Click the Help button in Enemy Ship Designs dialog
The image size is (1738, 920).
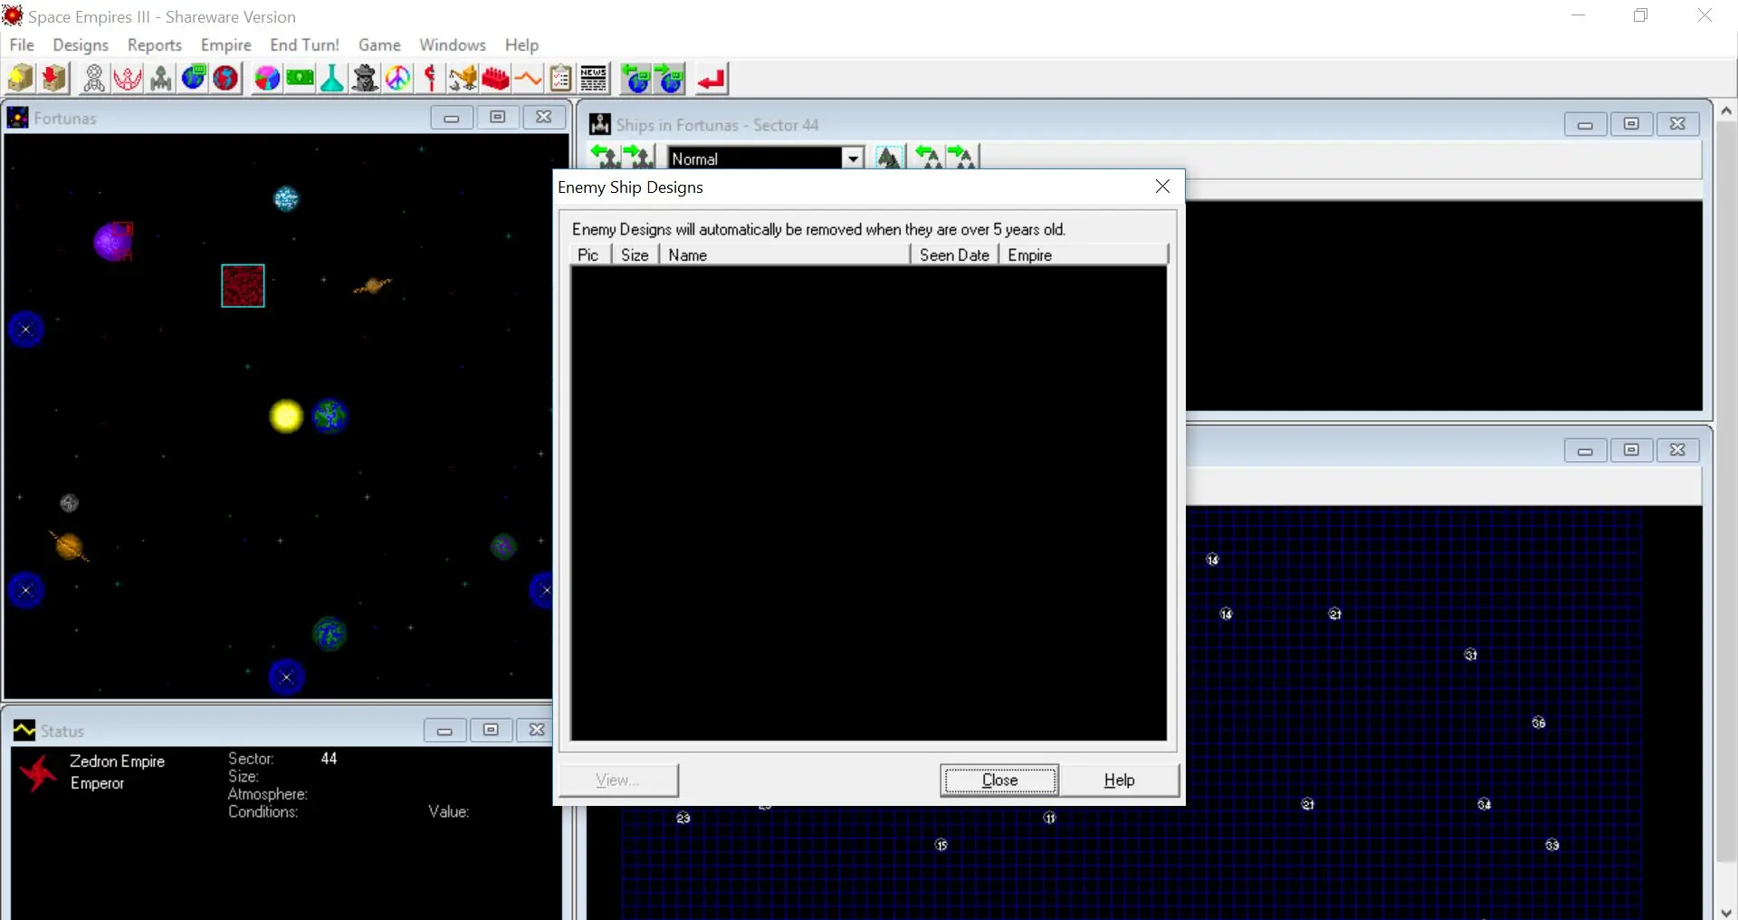coord(1119,780)
